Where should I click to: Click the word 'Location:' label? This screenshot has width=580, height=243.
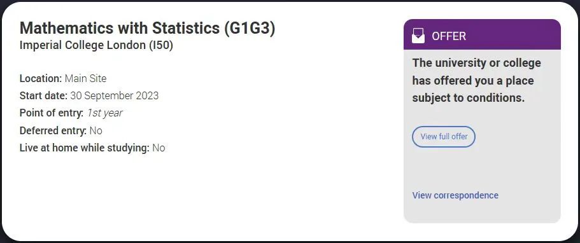pos(41,78)
